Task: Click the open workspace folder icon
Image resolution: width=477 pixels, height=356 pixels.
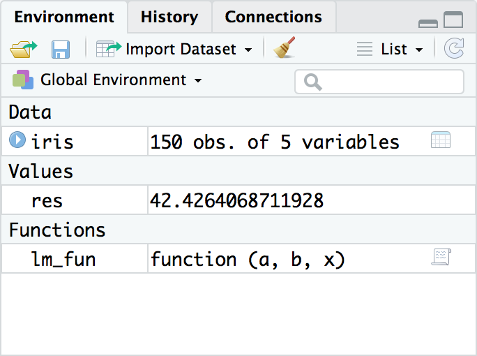Action: [x=23, y=50]
